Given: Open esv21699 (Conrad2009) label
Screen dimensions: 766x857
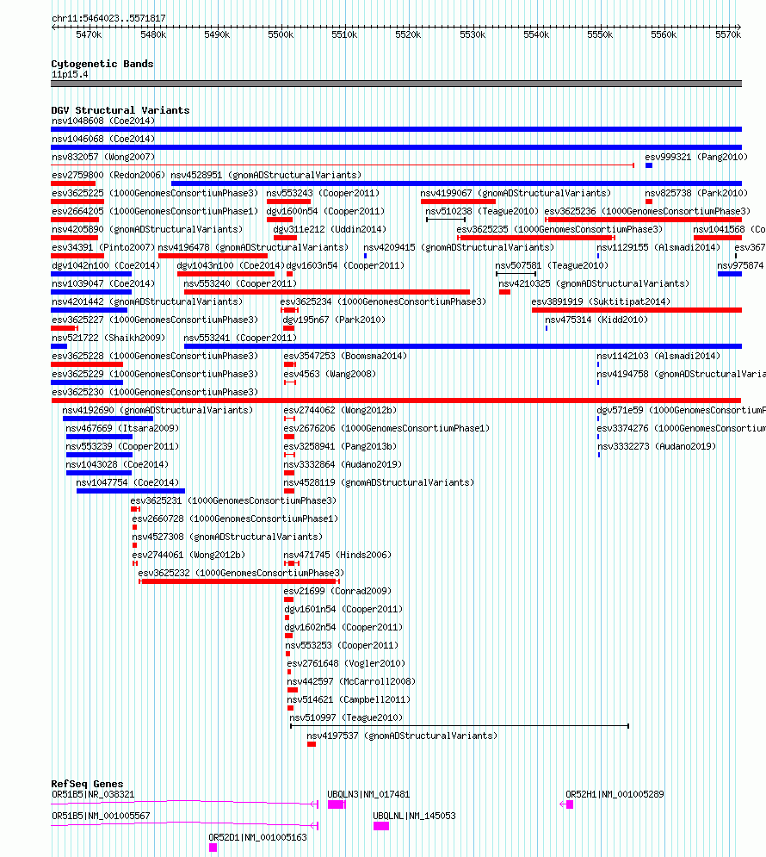Looking at the screenshot, I should [337, 590].
